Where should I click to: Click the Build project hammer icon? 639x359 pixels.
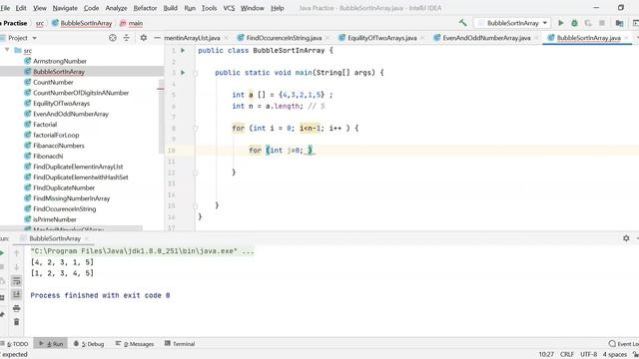[x=462, y=23]
